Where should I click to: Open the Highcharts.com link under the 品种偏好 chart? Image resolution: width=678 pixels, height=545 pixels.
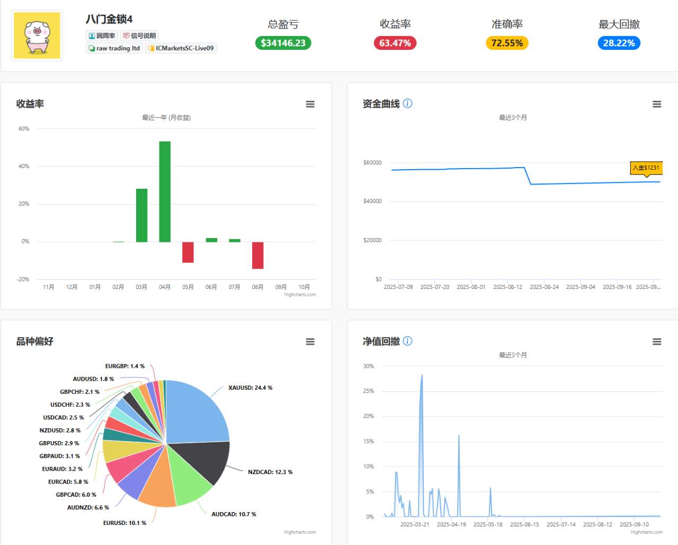point(300,532)
